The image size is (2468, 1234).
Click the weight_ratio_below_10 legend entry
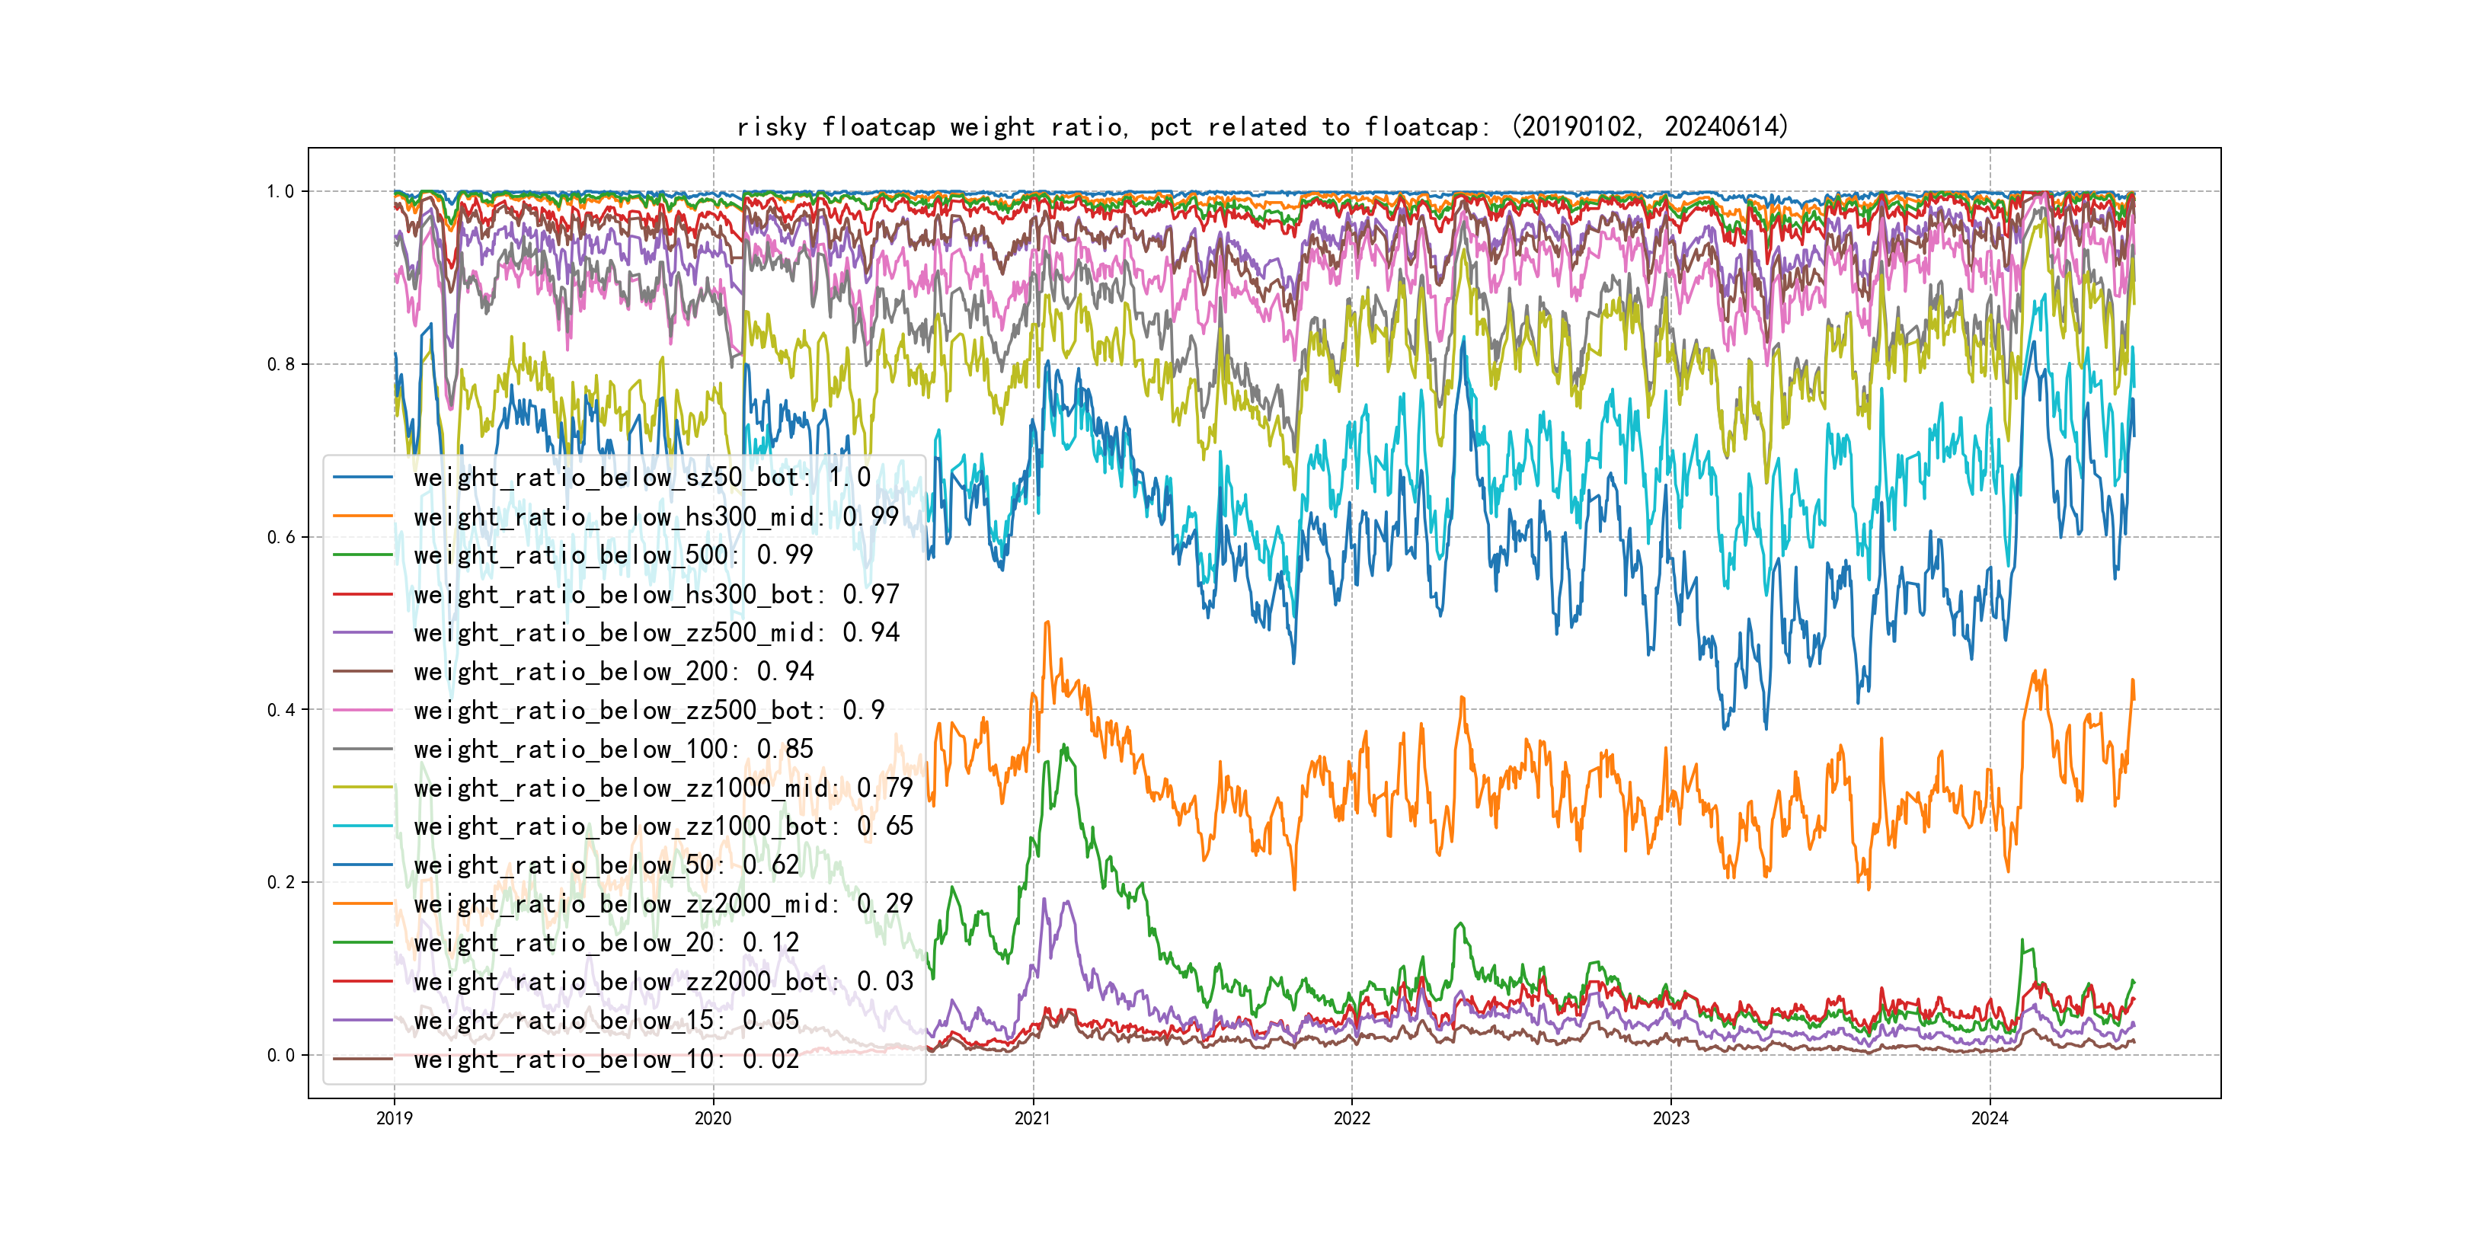point(606,1059)
